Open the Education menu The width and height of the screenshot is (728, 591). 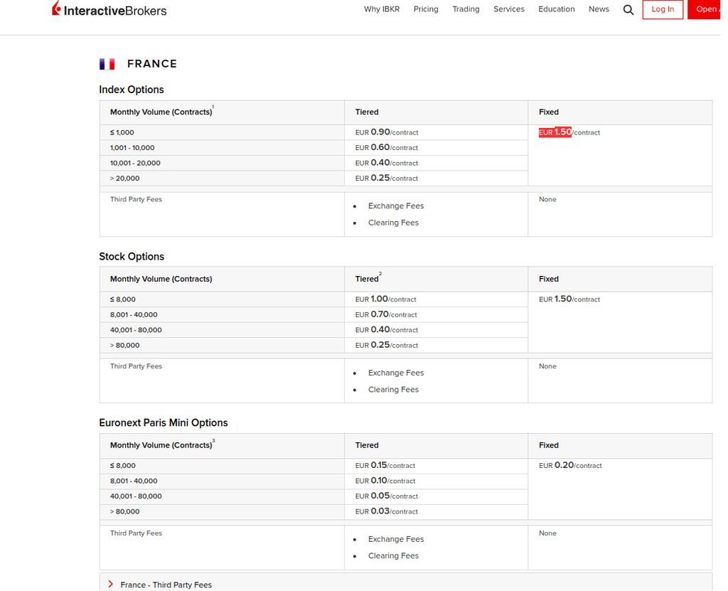pyautogui.click(x=556, y=9)
